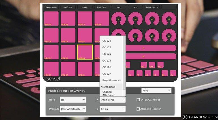
Task: Select the small C4 key pad
Action: coord(173,73)
